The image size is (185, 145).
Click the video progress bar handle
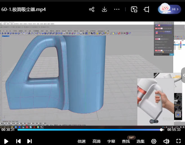coord(161,130)
